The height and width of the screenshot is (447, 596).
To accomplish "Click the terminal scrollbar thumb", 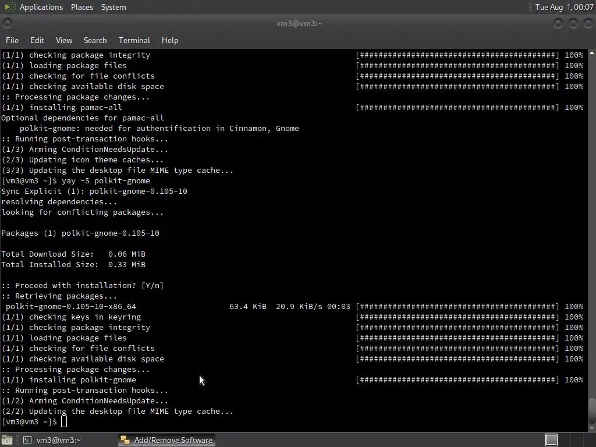I will 592,410.
